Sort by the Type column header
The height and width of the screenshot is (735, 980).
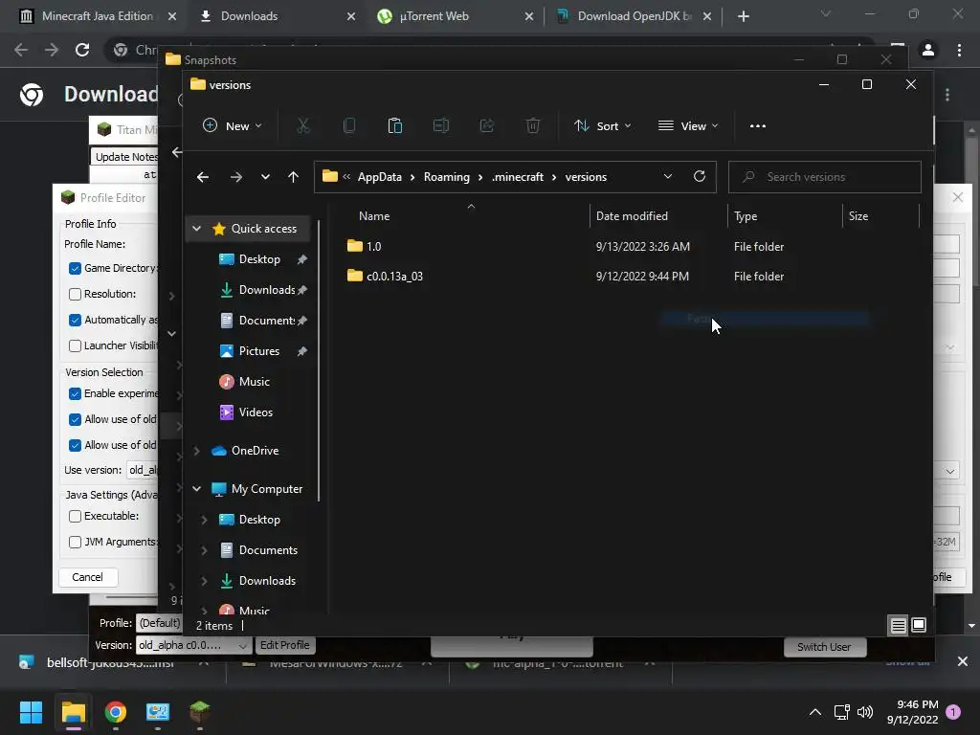(x=746, y=216)
